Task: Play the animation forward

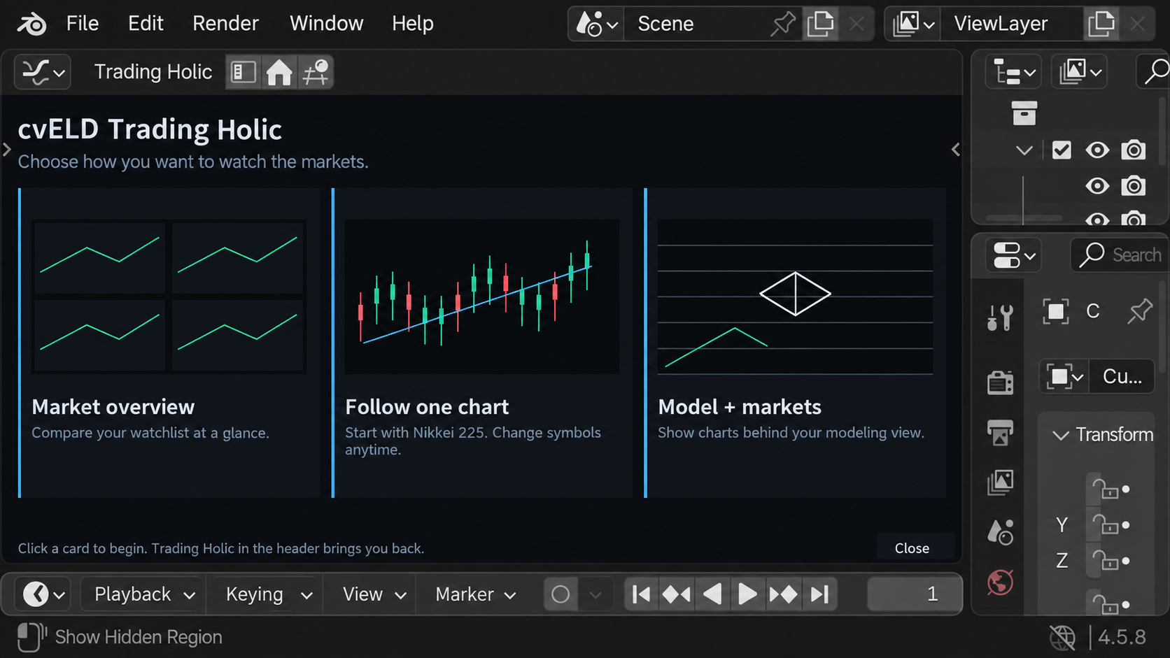Action: click(x=748, y=594)
